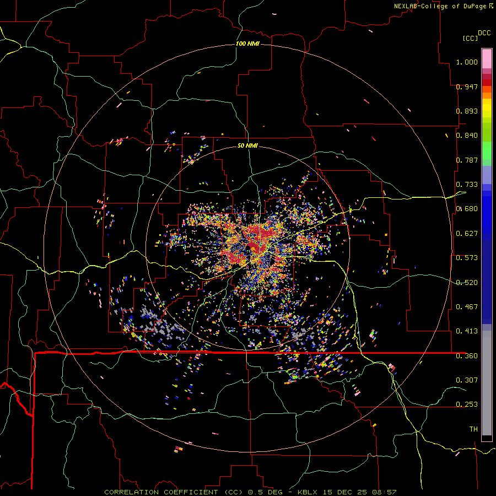Click the 08:57 timestamp in caption
Image resolution: width=496 pixels, height=496 pixels.
pyautogui.click(x=384, y=492)
